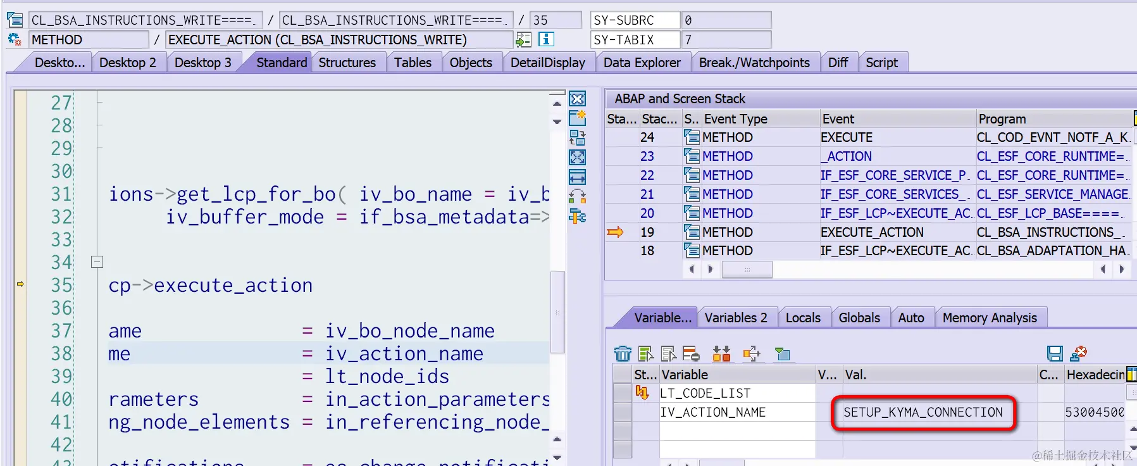Screen dimensions: 1137x466
Task: Open the Objects tab
Action: pyautogui.click(x=471, y=63)
